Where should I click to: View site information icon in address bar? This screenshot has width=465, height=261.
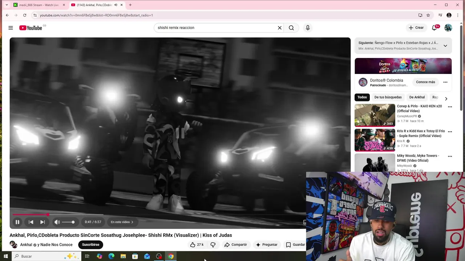coord(35,15)
